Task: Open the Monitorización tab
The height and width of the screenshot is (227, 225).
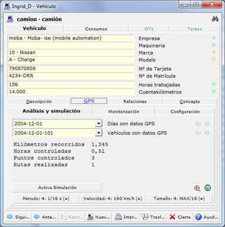Action: (x=124, y=112)
